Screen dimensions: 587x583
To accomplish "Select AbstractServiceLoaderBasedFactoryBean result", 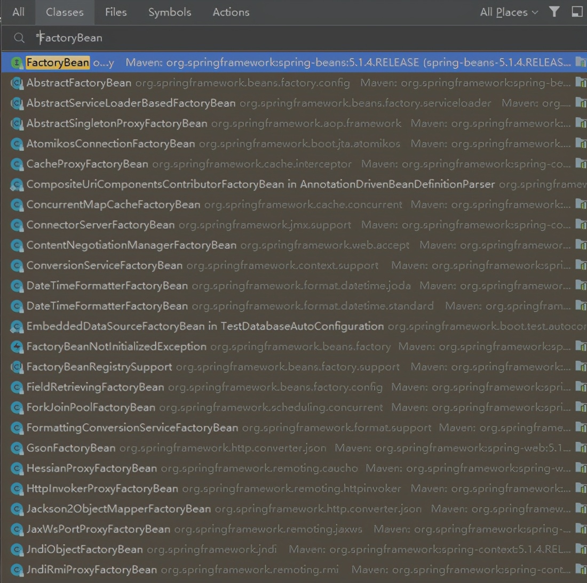I will tap(294, 103).
